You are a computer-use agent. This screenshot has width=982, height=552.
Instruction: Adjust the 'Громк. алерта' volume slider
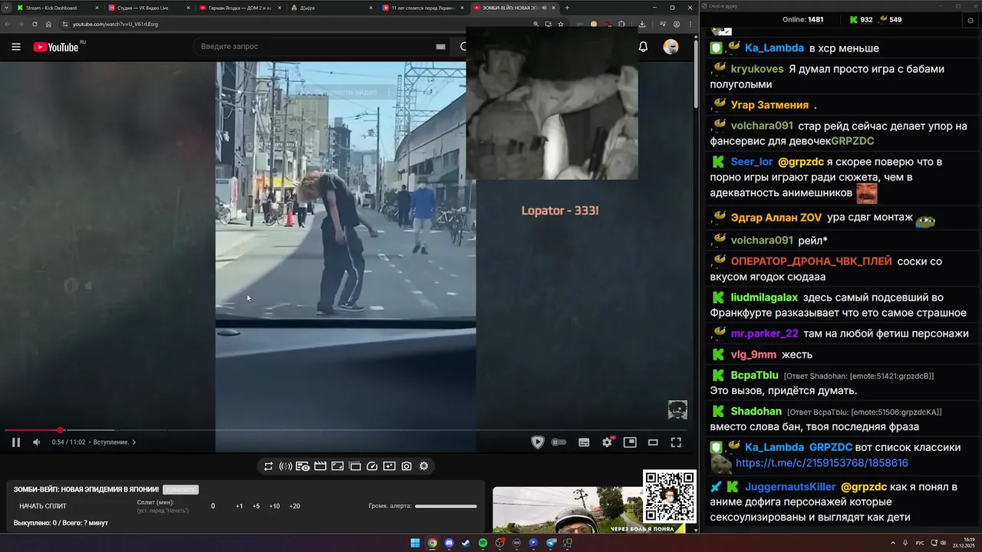click(446, 506)
